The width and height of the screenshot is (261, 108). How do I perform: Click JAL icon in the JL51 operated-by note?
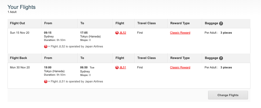coord(46,81)
